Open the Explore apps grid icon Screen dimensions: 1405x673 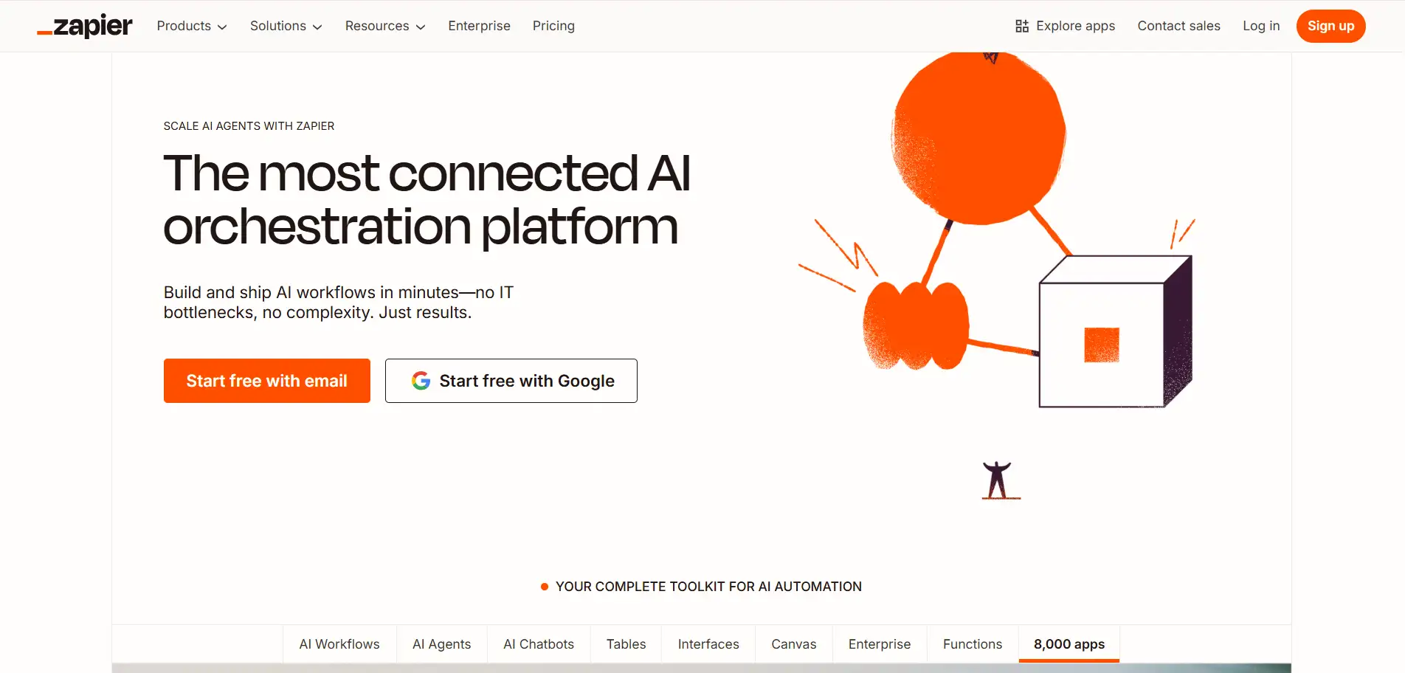click(x=1022, y=25)
